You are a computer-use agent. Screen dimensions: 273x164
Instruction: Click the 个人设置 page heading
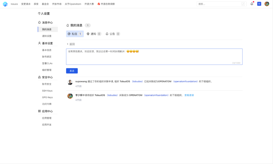[44, 14]
